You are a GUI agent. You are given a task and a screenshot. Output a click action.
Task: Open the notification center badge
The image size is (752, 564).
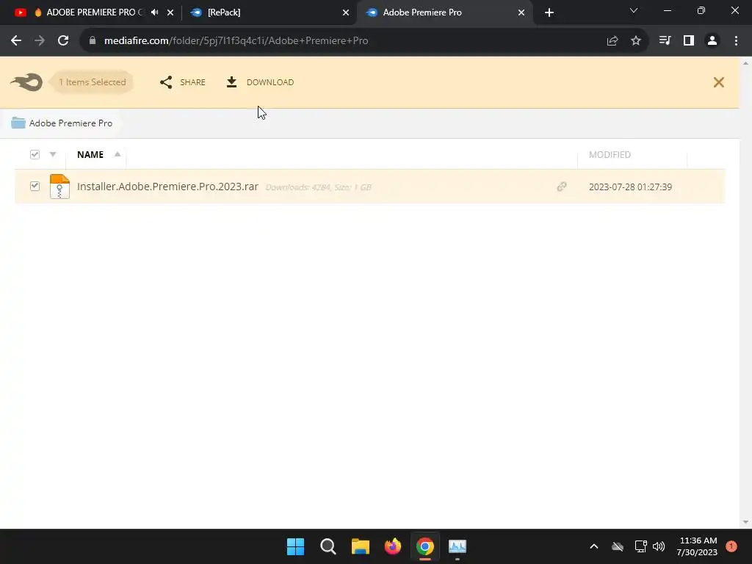[731, 546]
